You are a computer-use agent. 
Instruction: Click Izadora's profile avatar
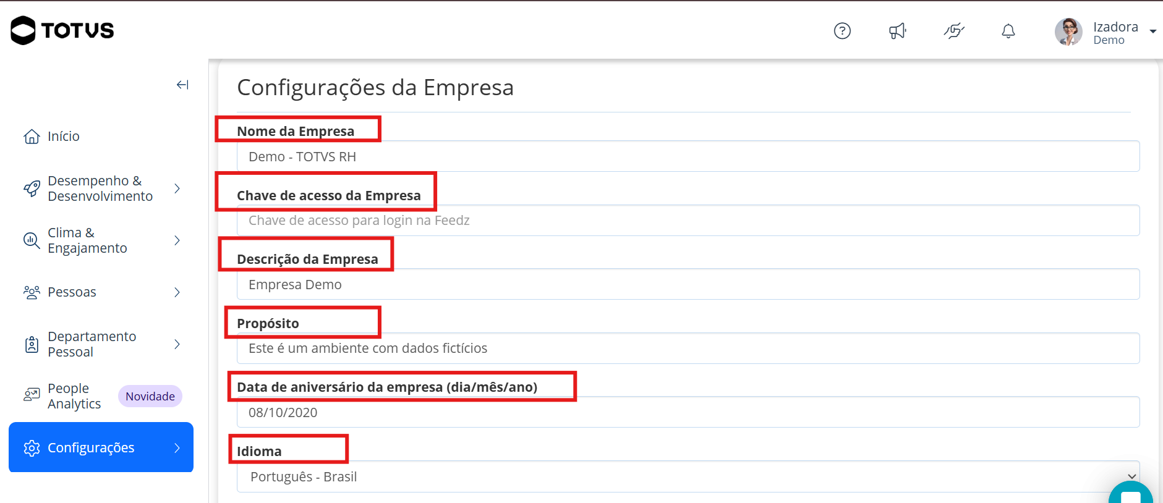(1068, 32)
